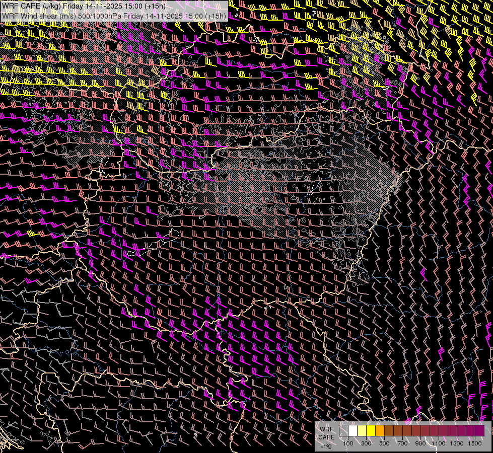Click the WRF CAPE title line
The height and width of the screenshot is (453, 493).
[84, 6]
